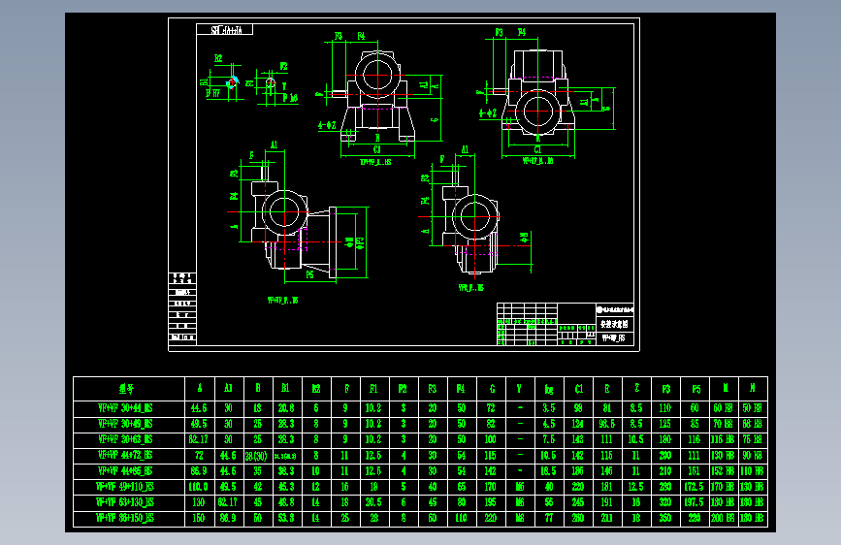Click the VF+VF 44+72_HS model row label

(125, 456)
